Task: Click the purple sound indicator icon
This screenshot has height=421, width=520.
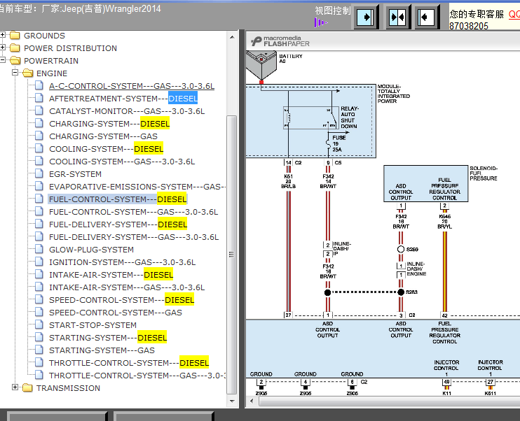Action: coord(320,22)
